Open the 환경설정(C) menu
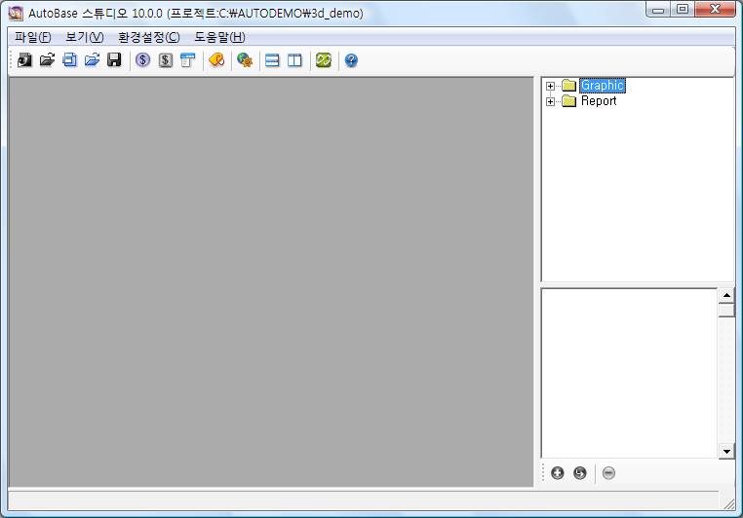This screenshot has height=518, width=743. (x=149, y=37)
